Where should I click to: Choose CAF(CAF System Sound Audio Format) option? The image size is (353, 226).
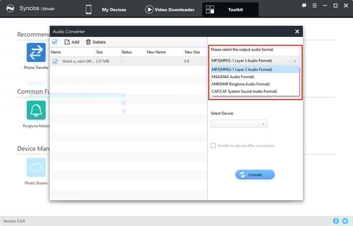(x=255, y=91)
